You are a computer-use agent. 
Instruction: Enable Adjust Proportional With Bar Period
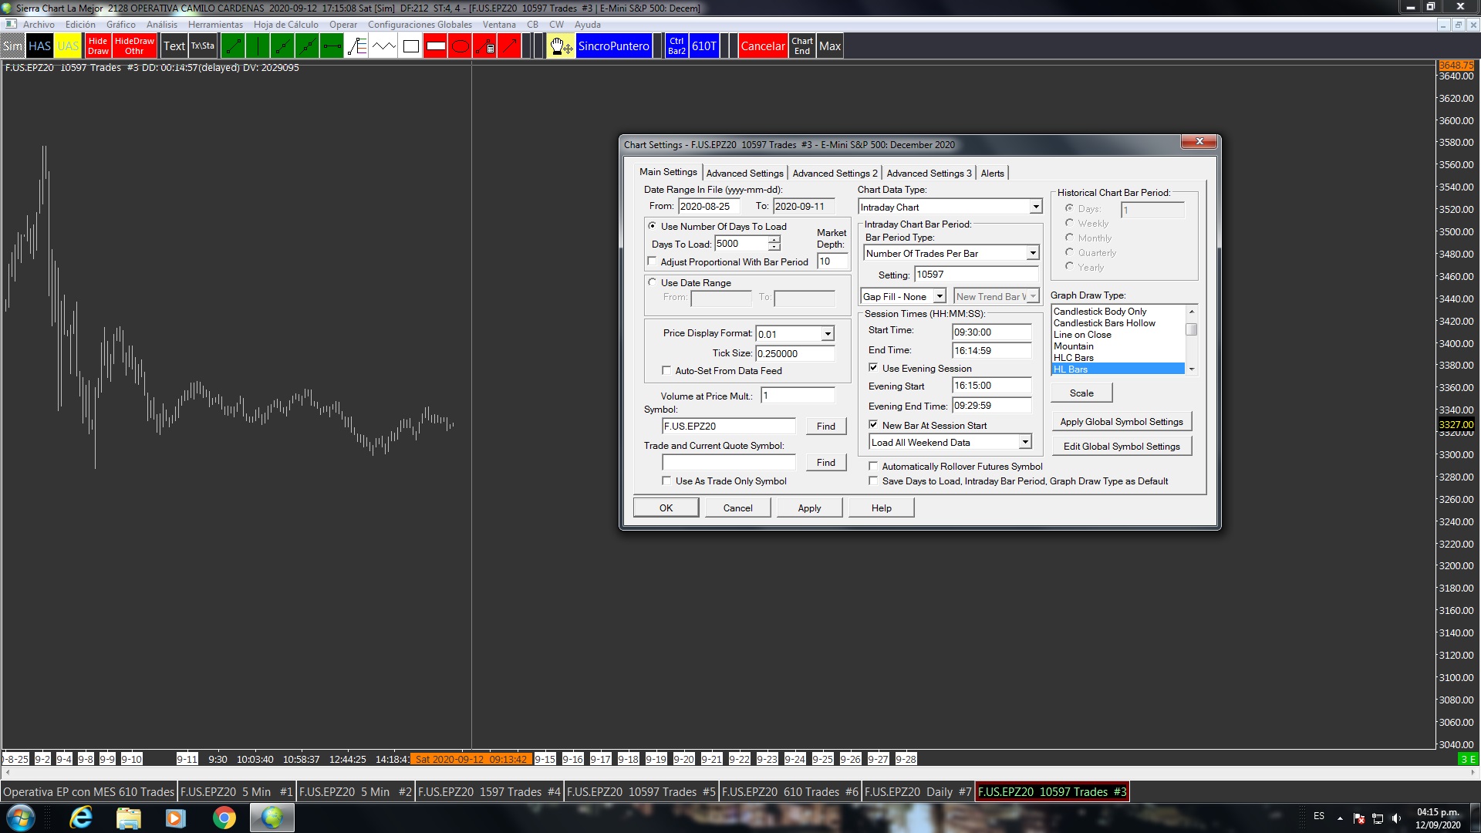click(653, 261)
